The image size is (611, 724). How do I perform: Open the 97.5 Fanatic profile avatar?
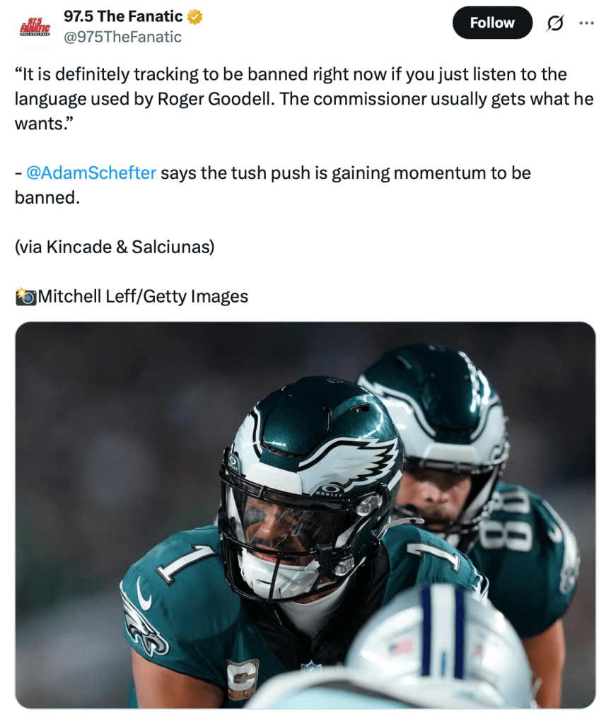click(35, 26)
